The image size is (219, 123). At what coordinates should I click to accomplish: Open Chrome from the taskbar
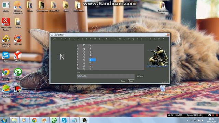click(x=34, y=120)
